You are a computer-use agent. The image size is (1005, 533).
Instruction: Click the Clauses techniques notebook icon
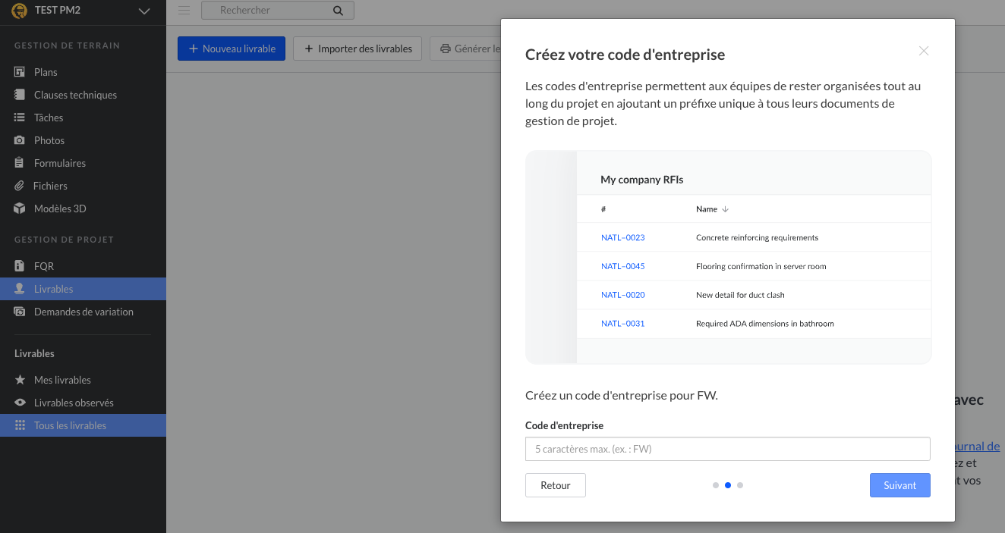20,95
